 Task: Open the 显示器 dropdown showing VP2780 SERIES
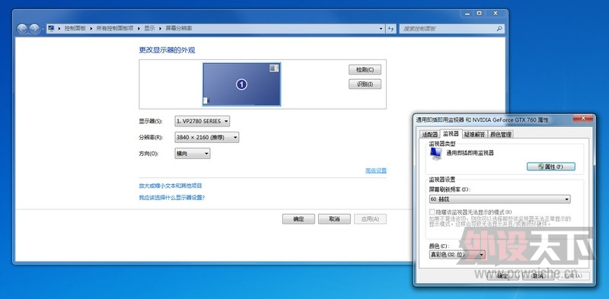(x=202, y=121)
